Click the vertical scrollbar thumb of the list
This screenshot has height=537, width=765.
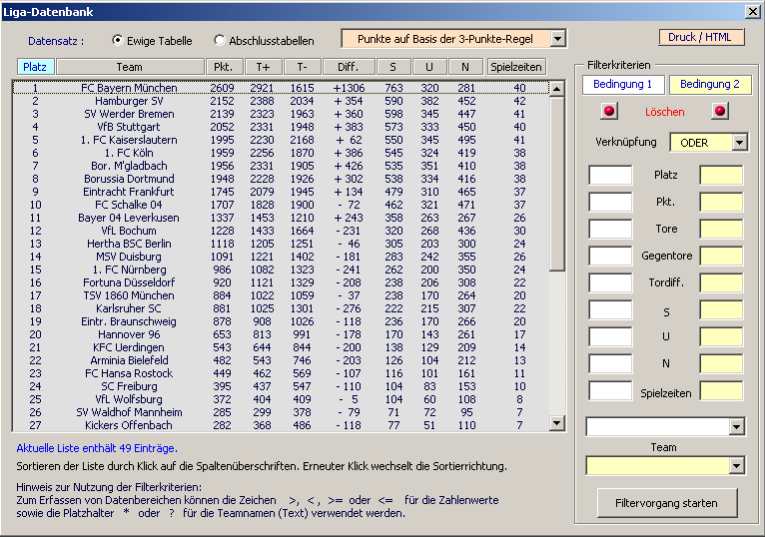click(556, 184)
